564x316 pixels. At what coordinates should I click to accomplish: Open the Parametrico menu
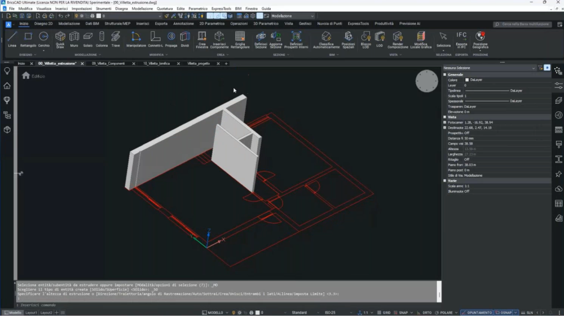(197, 9)
